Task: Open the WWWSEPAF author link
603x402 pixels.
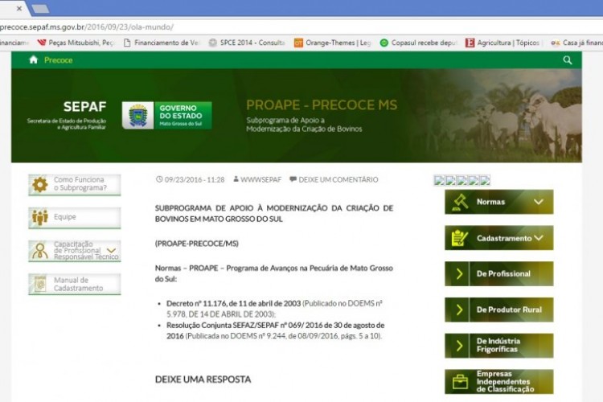Action: [260, 179]
